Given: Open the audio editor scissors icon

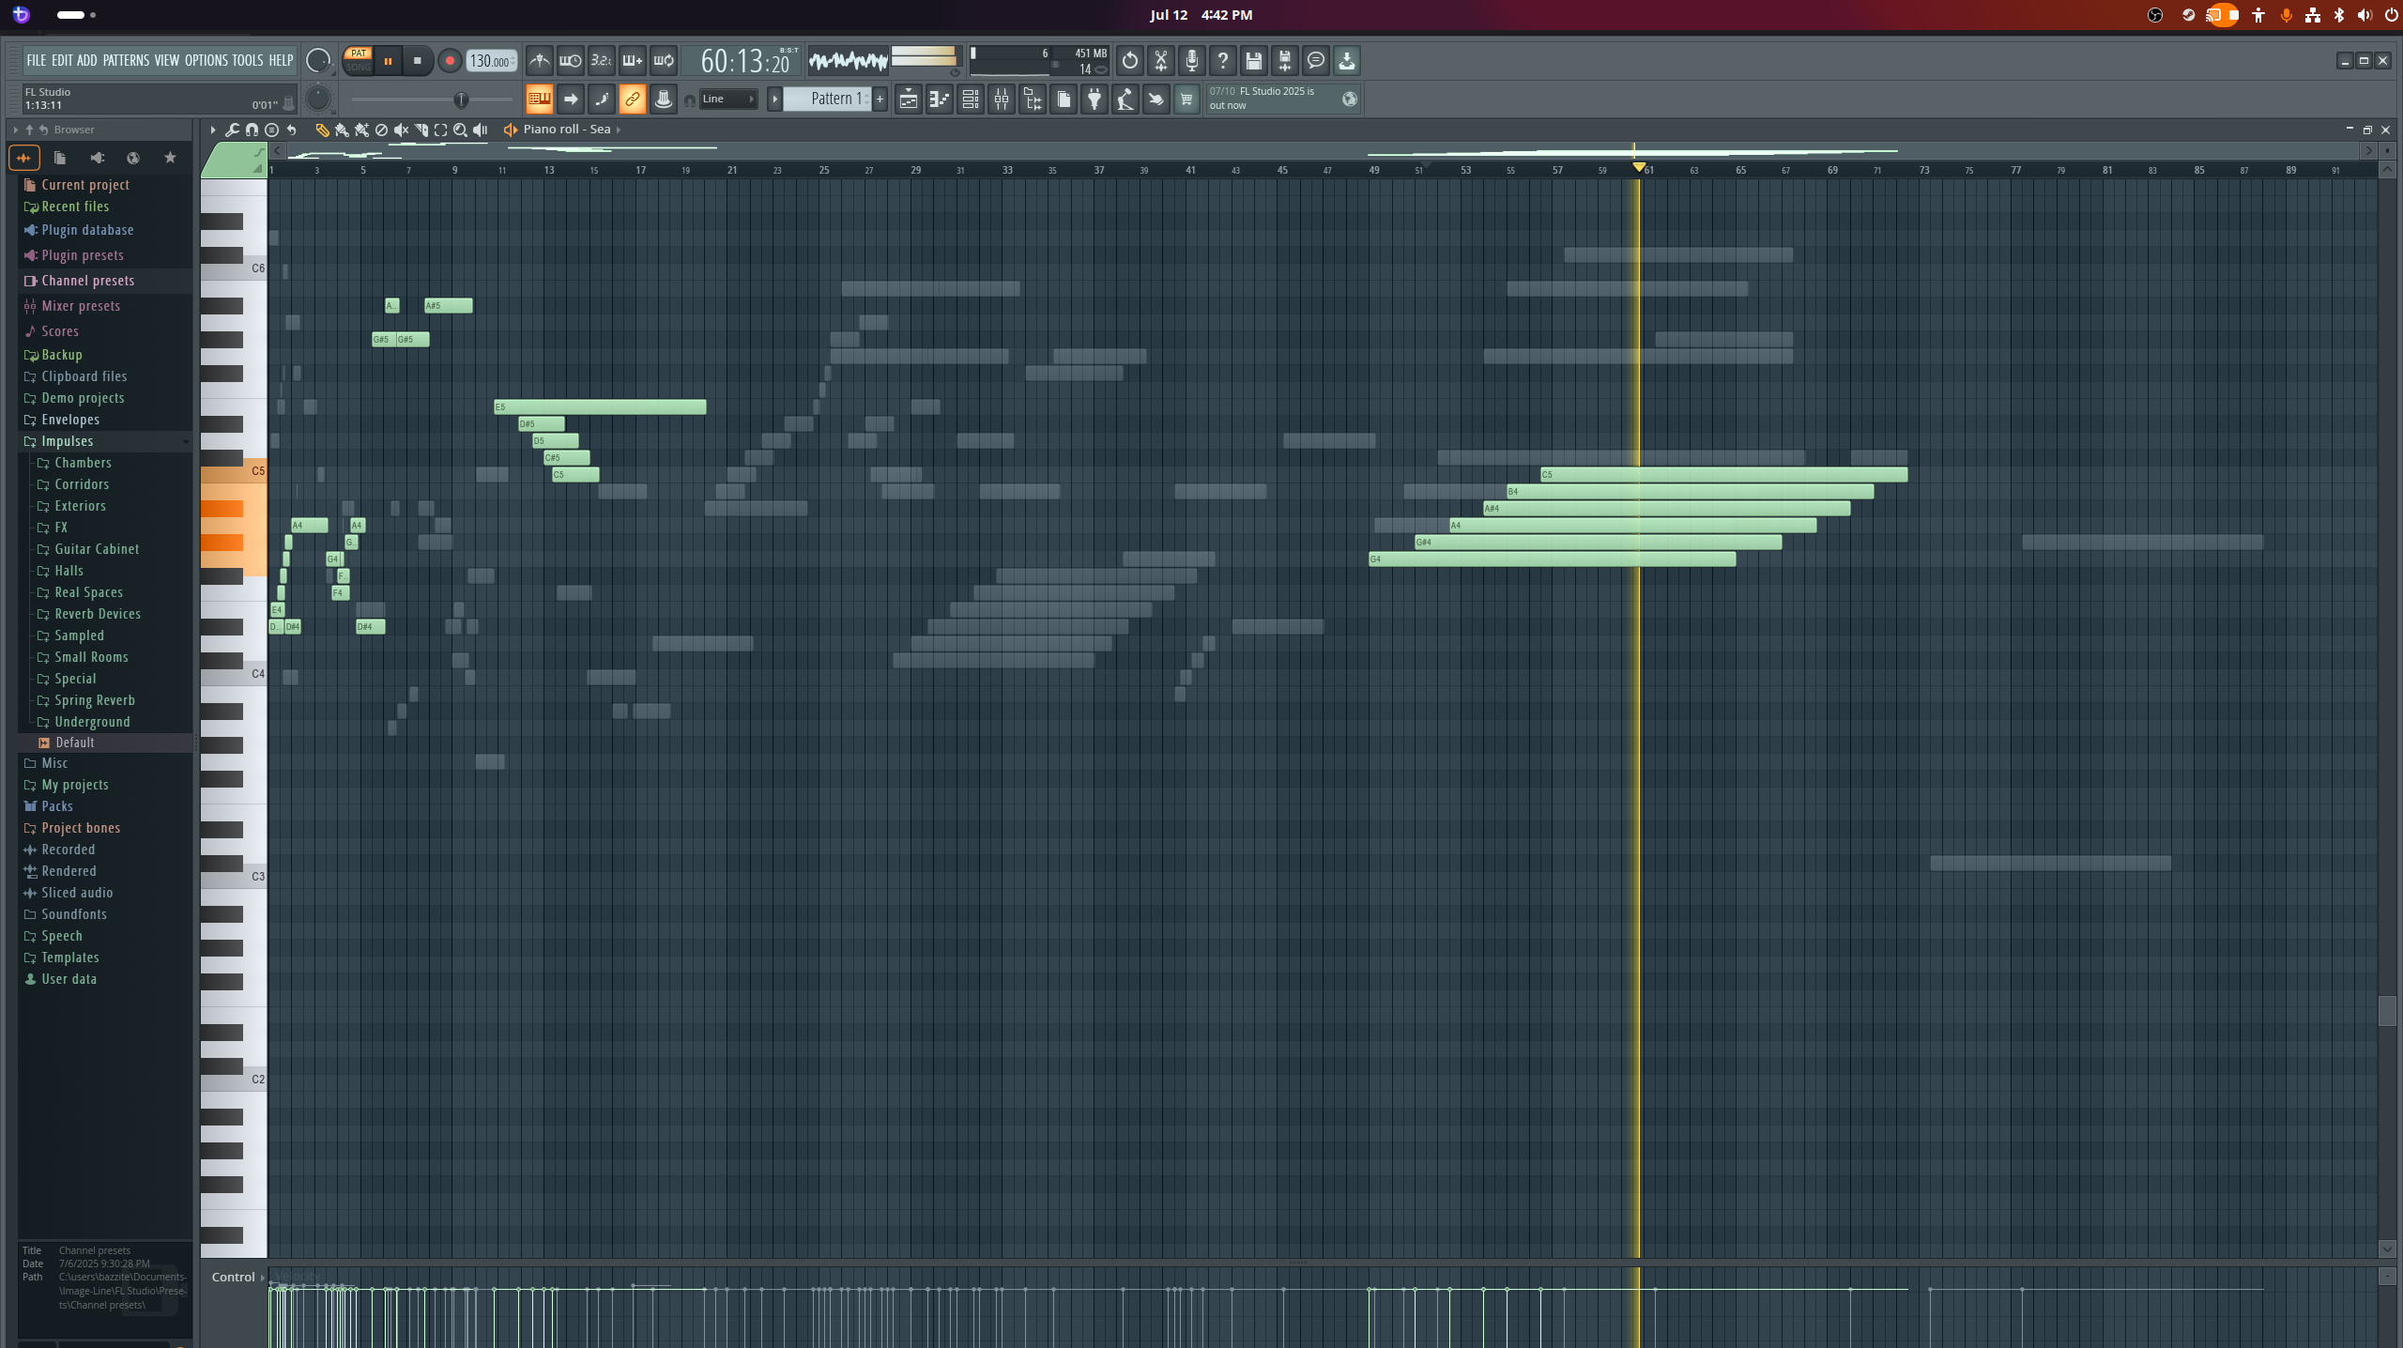Looking at the screenshot, I should (1161, 61).
